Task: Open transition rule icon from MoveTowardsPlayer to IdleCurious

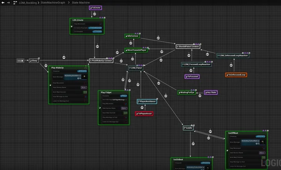Action: click(131, 43)
